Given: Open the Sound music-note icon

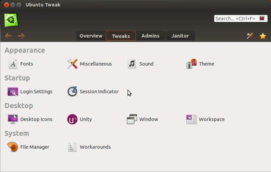Looking at the screenshot, I should tap(132, 64).
